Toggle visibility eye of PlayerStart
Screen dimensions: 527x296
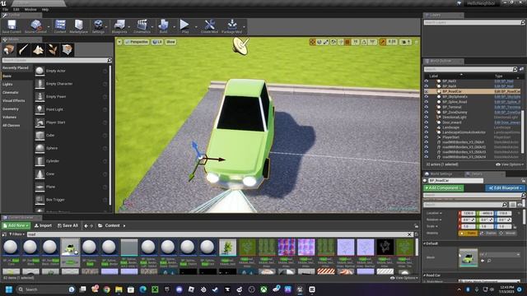tap(427, 137)
